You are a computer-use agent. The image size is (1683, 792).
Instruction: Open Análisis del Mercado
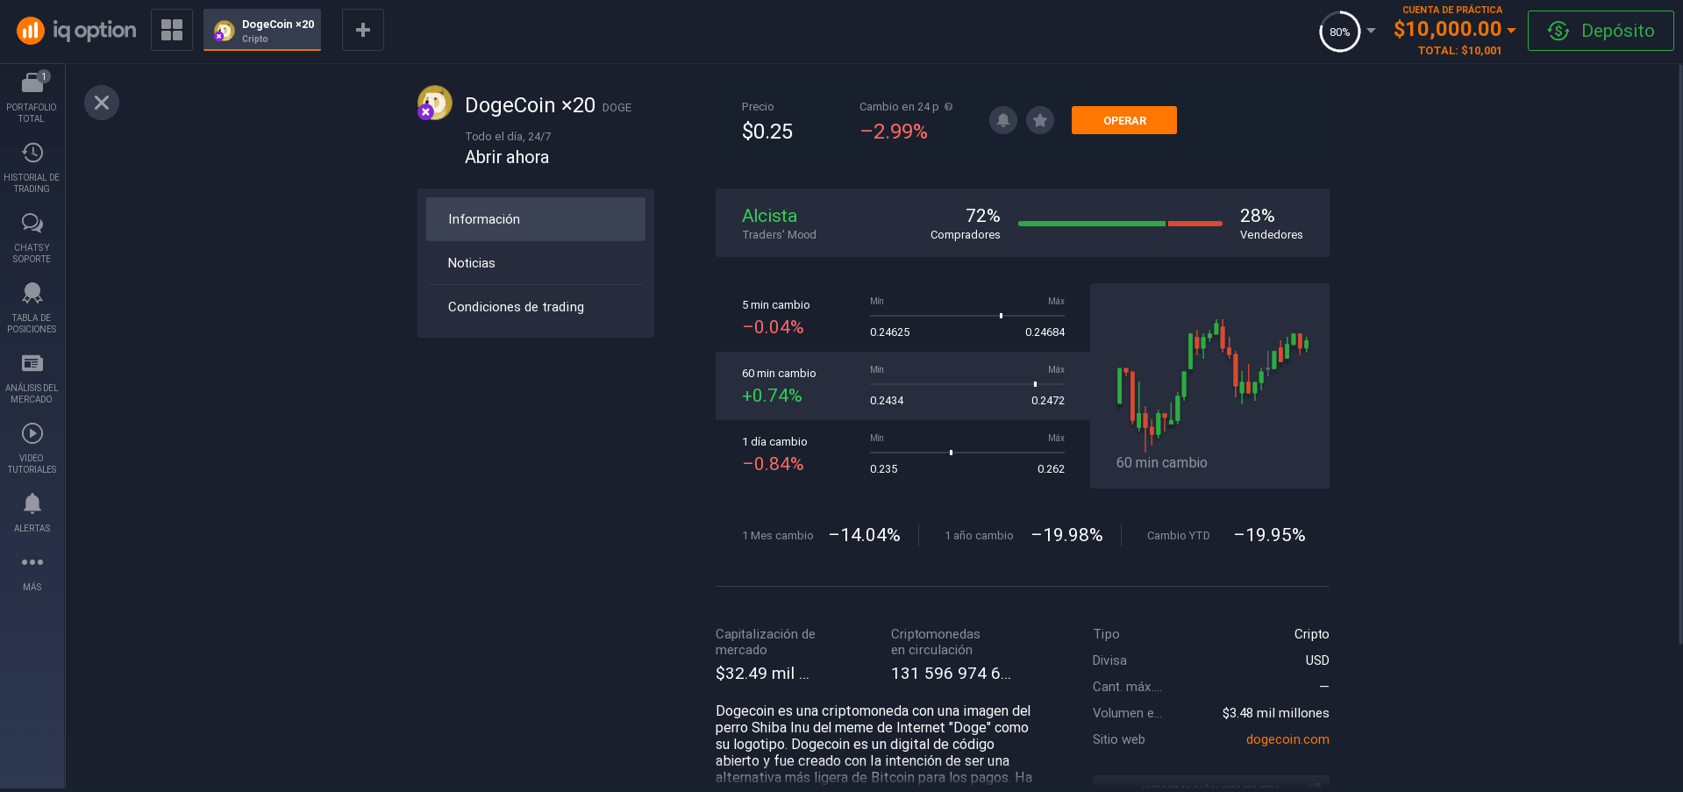[x=32, y=378]
